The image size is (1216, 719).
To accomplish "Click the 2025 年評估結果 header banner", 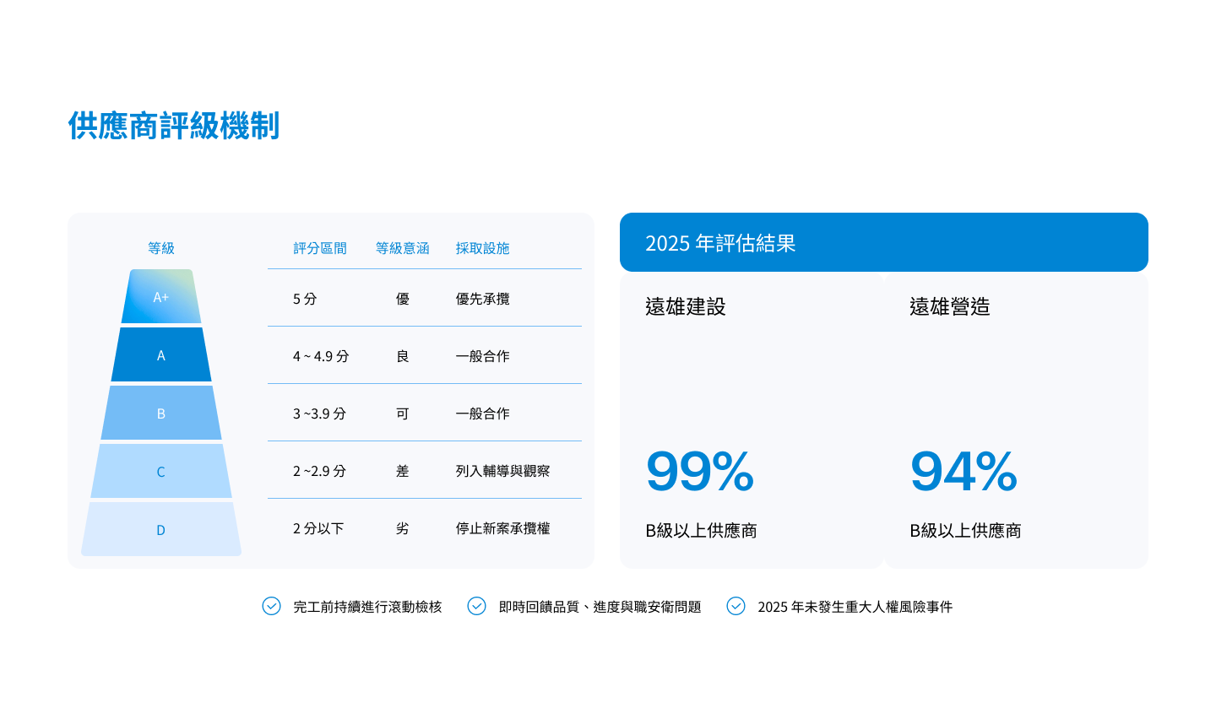I will (x=884, y=242).
